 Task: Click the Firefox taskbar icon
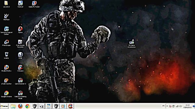tap(20, 106)
